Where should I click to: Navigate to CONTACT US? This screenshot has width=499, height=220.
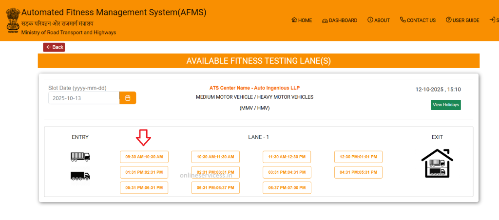point(418,20)
